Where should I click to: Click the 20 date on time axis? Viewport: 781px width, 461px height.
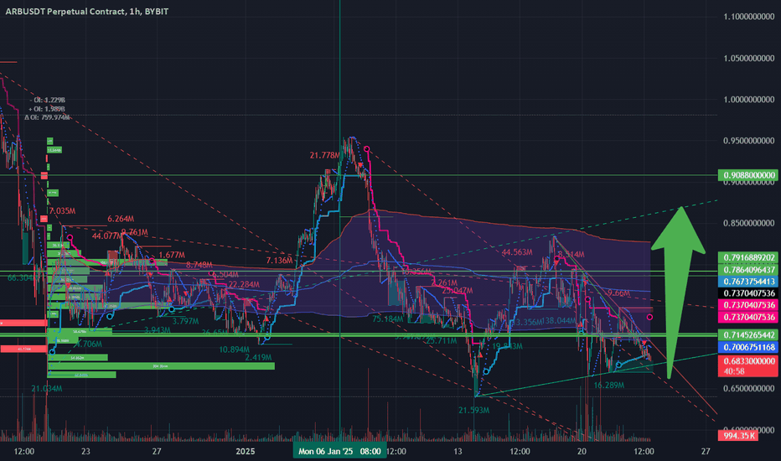pyautogui.click(x=582, y=452)
